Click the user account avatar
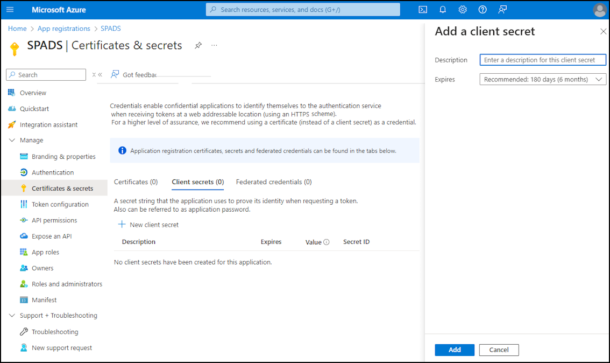The width and height of the screenshot is (610, 363). pyautogui.click(x=599, y=10)
